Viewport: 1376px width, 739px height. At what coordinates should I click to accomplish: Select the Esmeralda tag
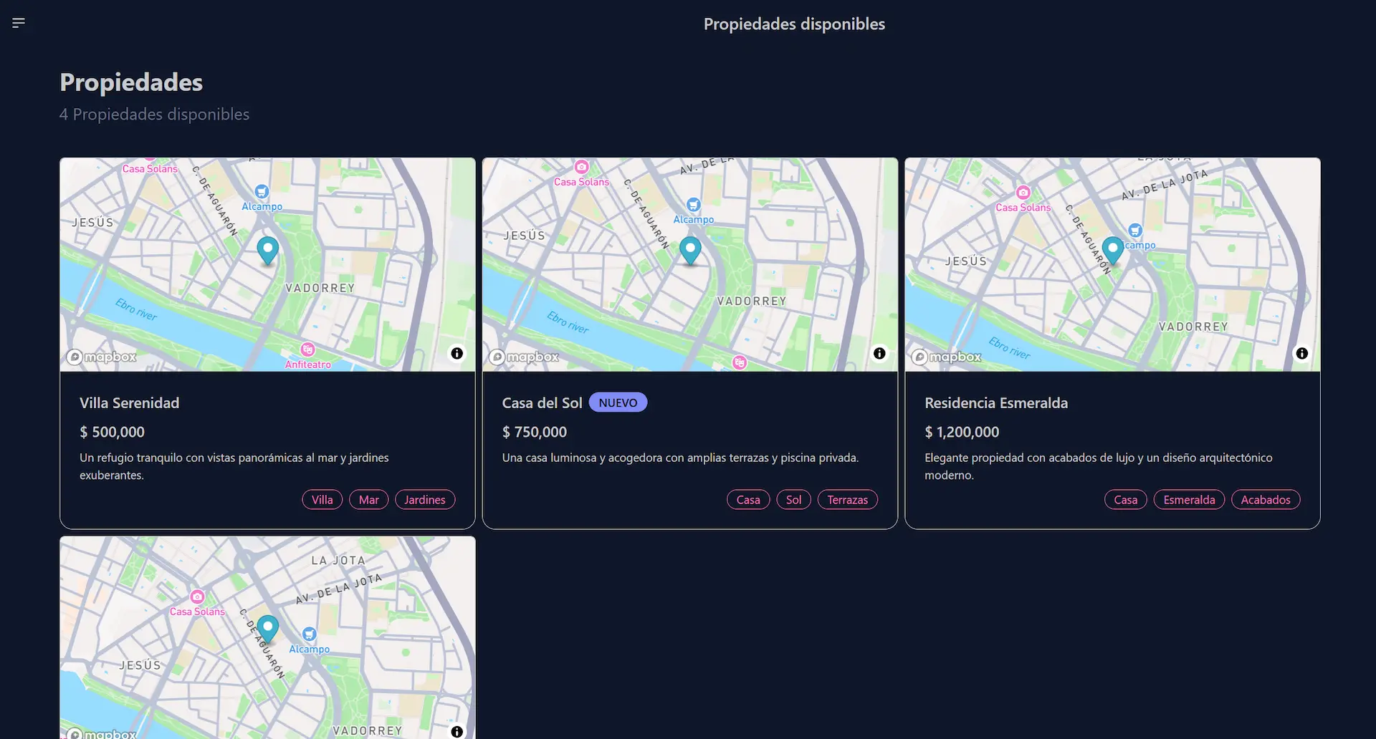point(1190,500)
